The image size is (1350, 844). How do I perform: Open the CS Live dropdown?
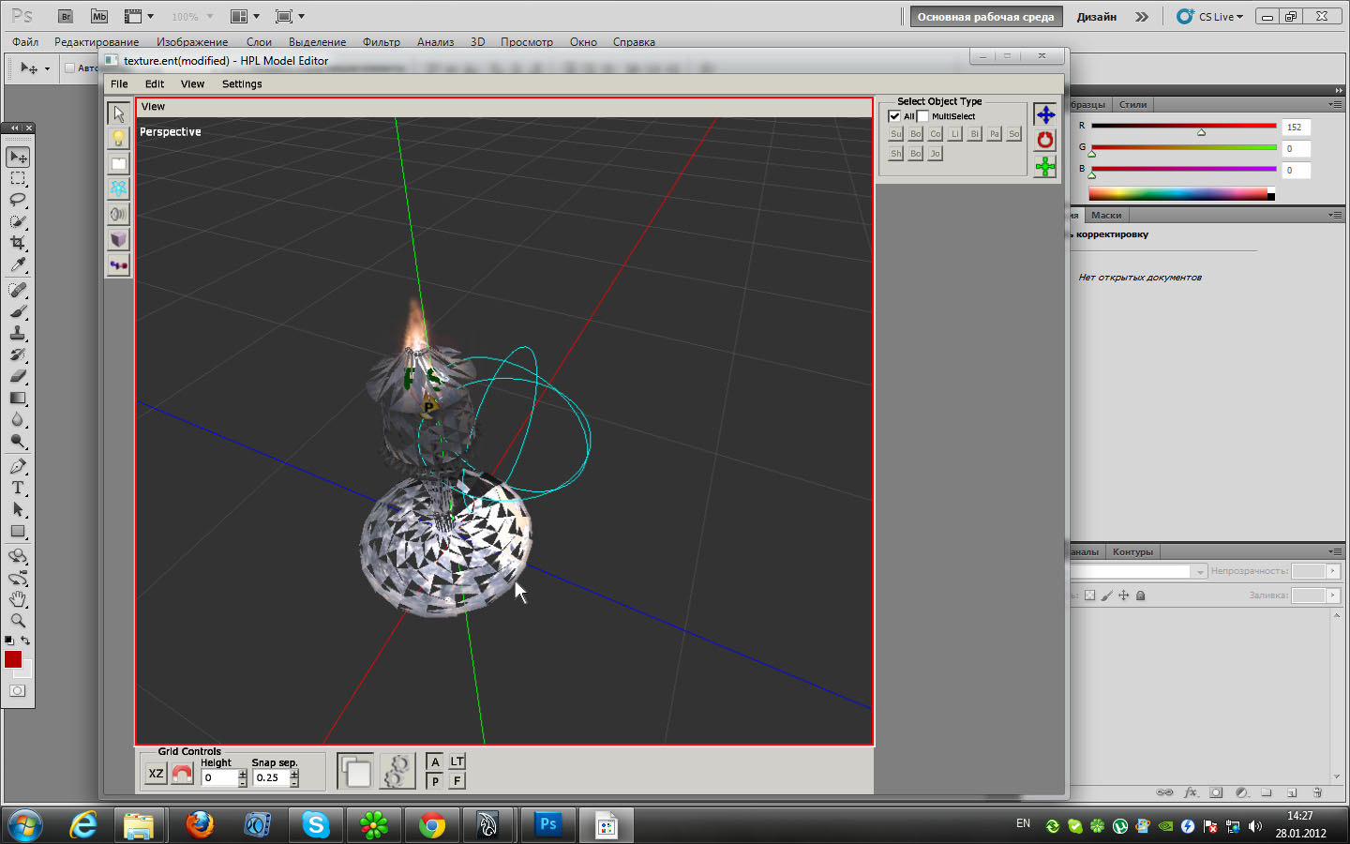pyautogui.click(x=1219, y=17)
